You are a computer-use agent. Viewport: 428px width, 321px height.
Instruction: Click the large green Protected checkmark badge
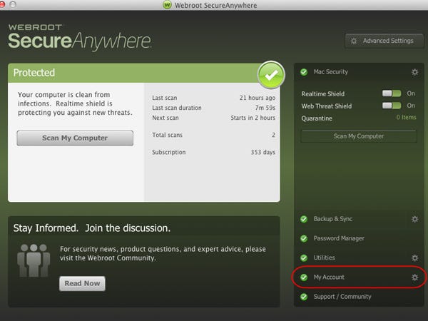[x=271, y=75]
